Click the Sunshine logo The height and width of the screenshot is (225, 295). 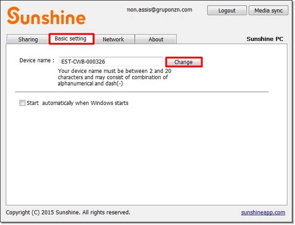coord(46,16)
